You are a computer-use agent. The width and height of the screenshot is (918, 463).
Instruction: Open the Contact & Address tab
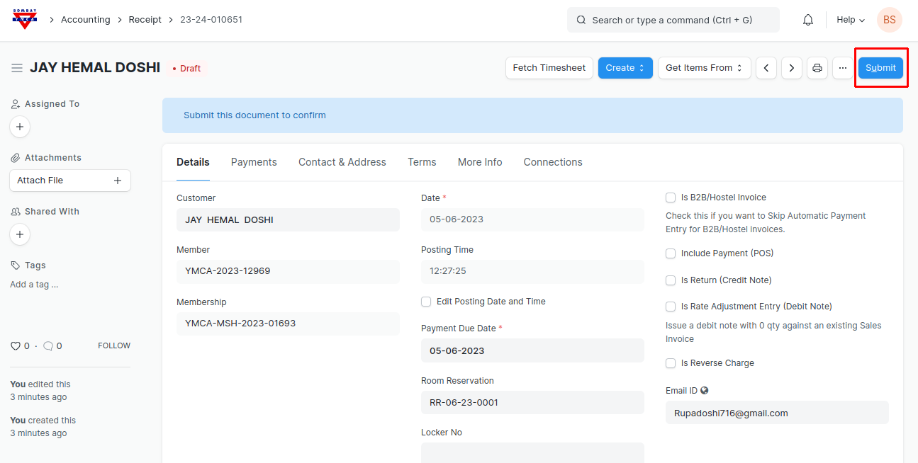[x=342, y=162]
